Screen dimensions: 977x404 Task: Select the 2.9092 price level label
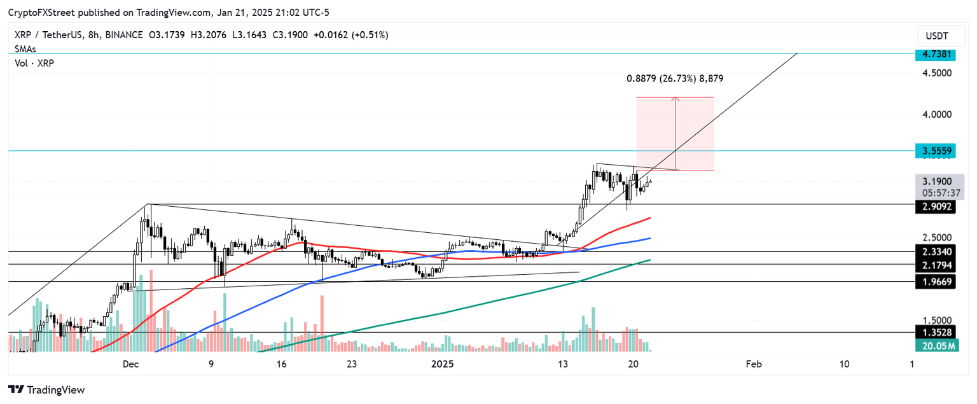[936, 206]
